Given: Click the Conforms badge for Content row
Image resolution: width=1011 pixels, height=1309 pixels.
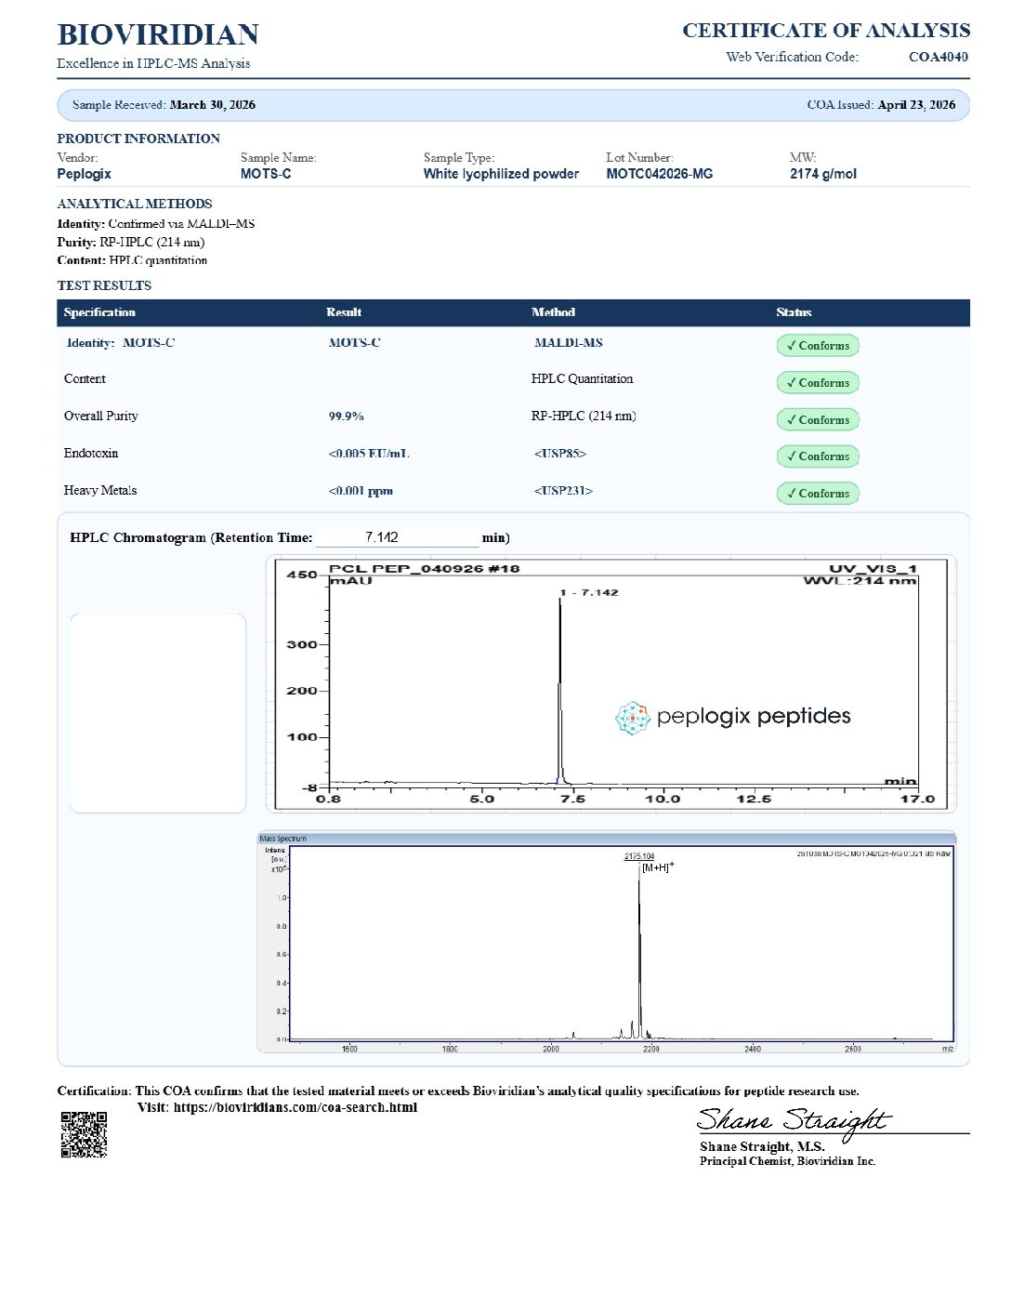Looking at the screenshot, I should point(818,383).
